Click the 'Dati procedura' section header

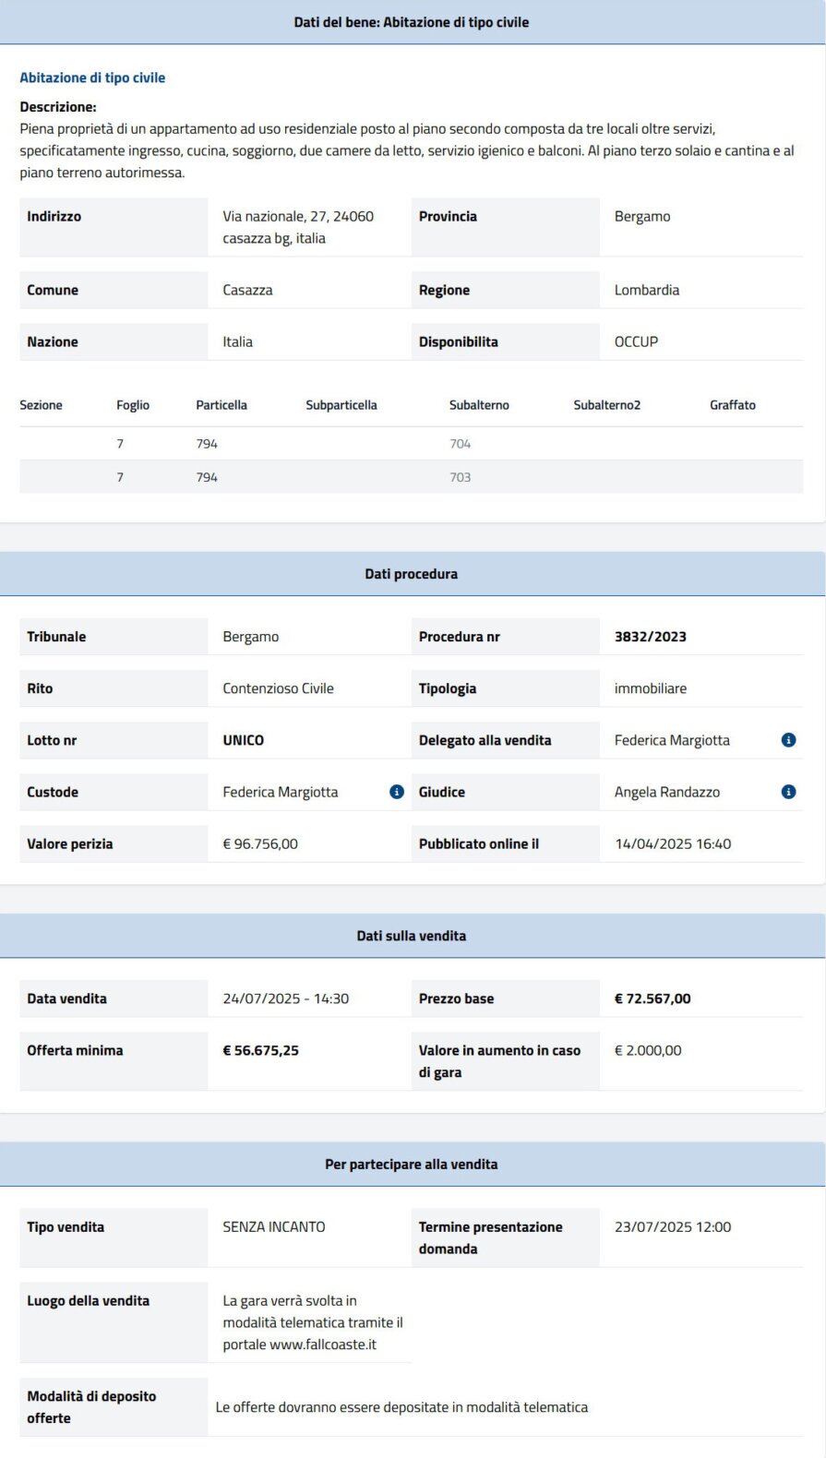click(x=412, y=574)
